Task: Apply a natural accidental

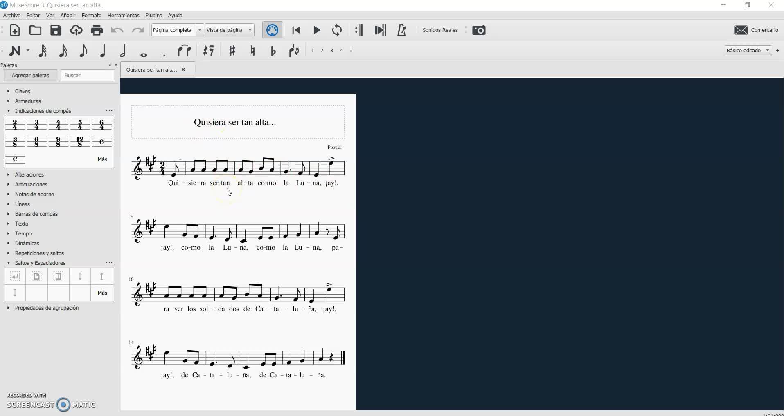Action: (x=253, y=51)
